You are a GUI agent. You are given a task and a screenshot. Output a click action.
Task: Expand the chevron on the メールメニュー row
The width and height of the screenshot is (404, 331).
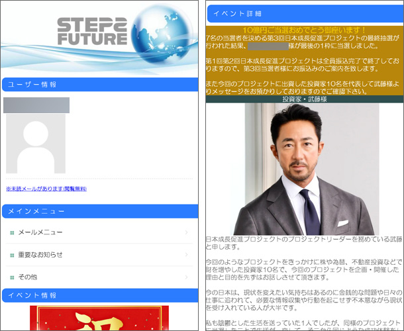point(187,232)
